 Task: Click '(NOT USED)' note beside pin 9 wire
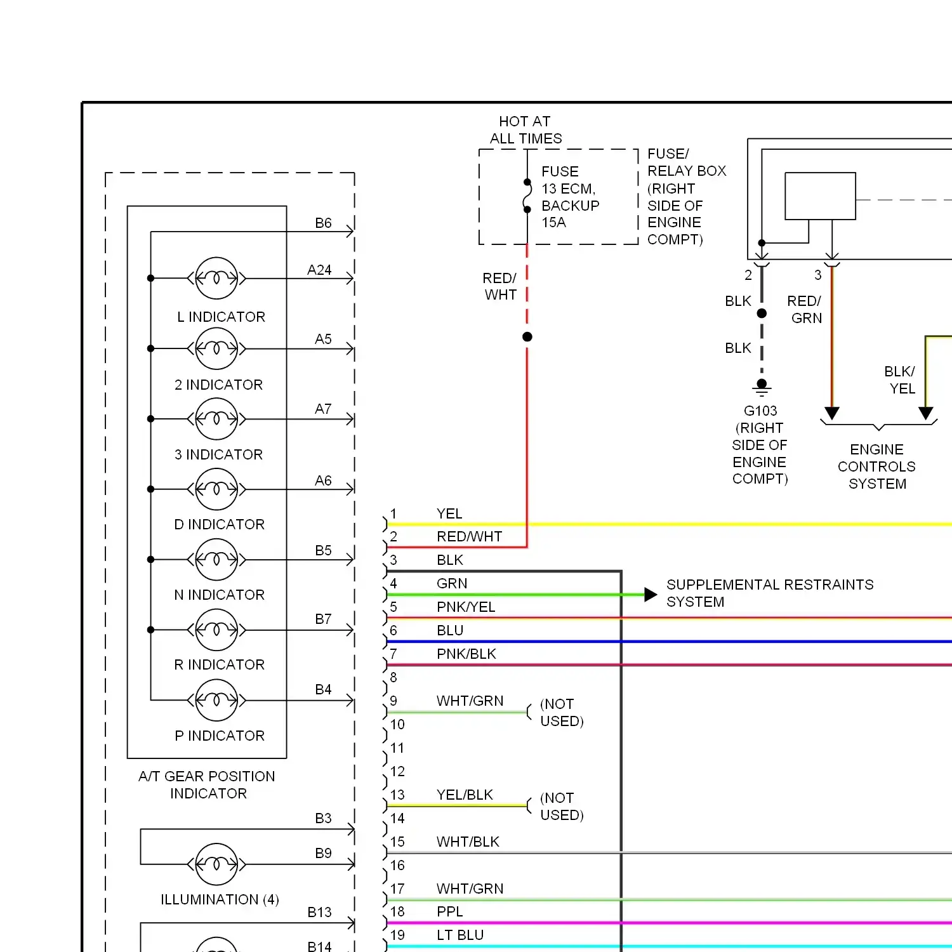(562, 712)
